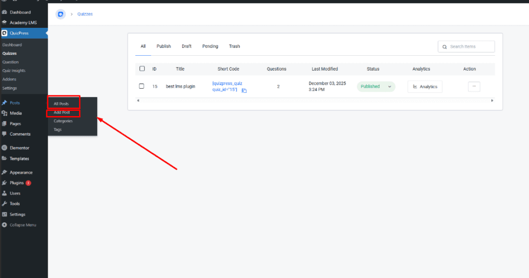Click the Last Modified column header
The width and height of the screenshot is (529, 278).
[324, 69]
